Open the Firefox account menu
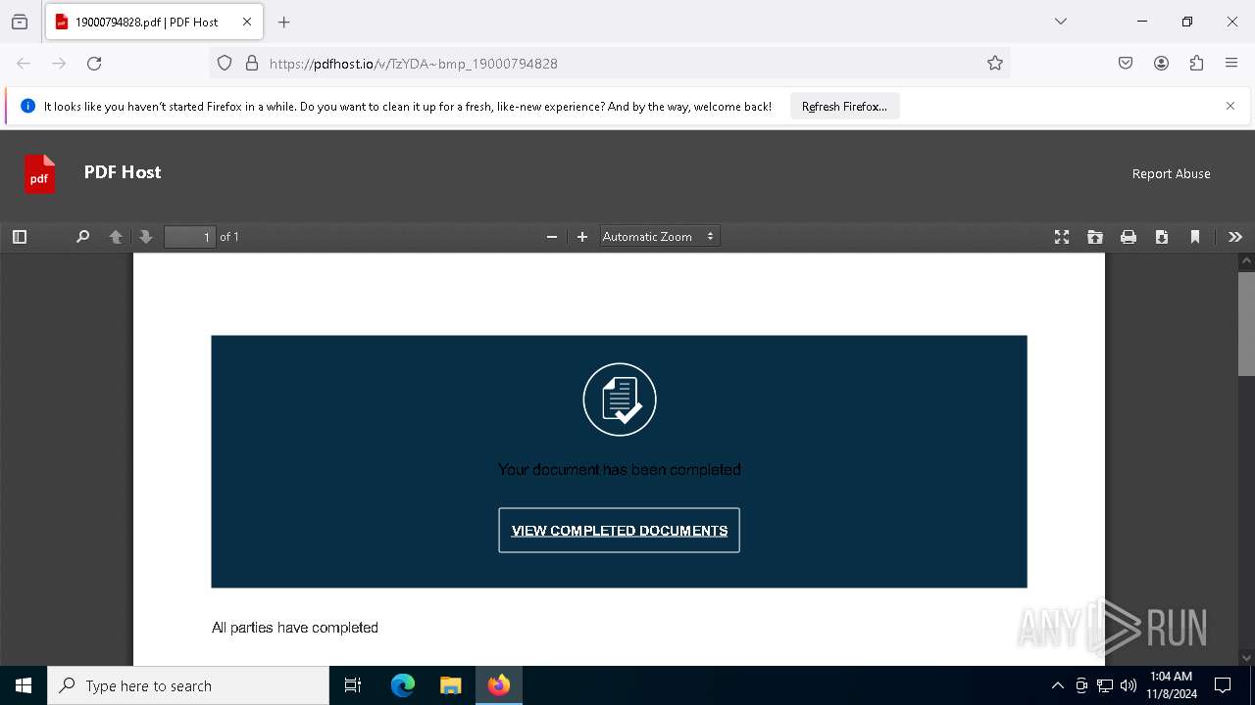Screen dimensions: 1255x705 [1161, 64]
